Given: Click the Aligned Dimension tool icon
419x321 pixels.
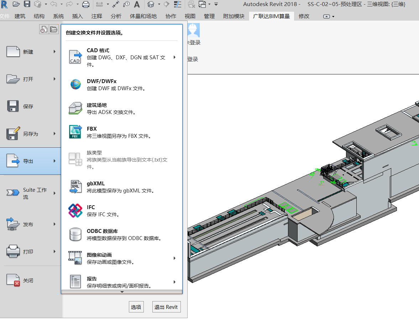Looking at the screenshot, I should click(116, 4).
